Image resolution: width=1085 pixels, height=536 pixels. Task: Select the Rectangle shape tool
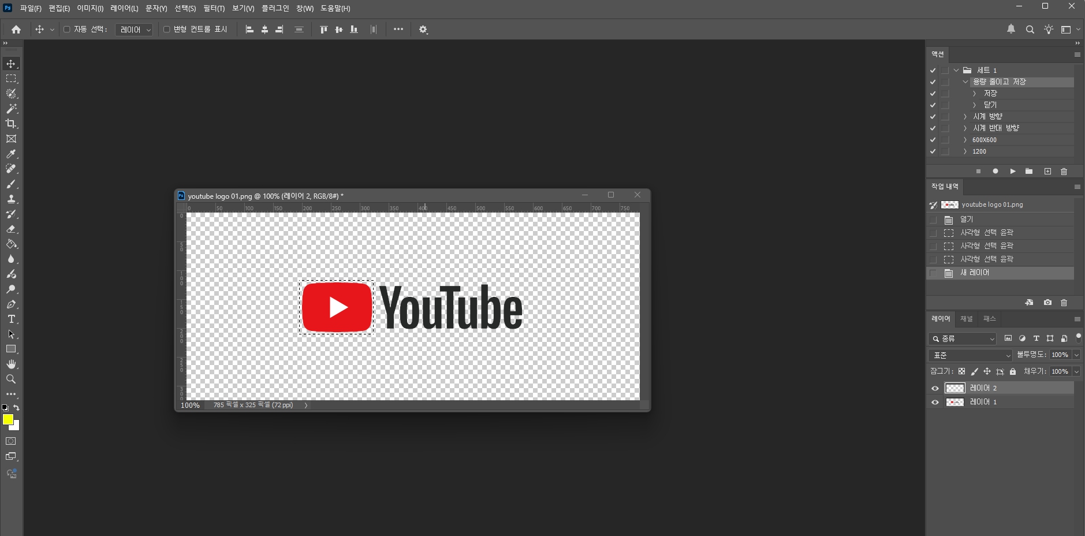tap(11, 349)
